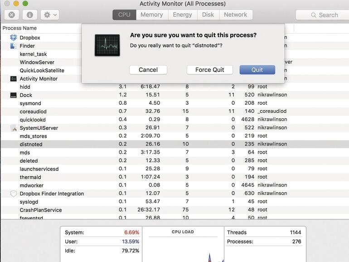This screenshot has height=262, width=349.
Task: Click the Force Quit button
Action: pyautogui.click(x=210, y=70)
